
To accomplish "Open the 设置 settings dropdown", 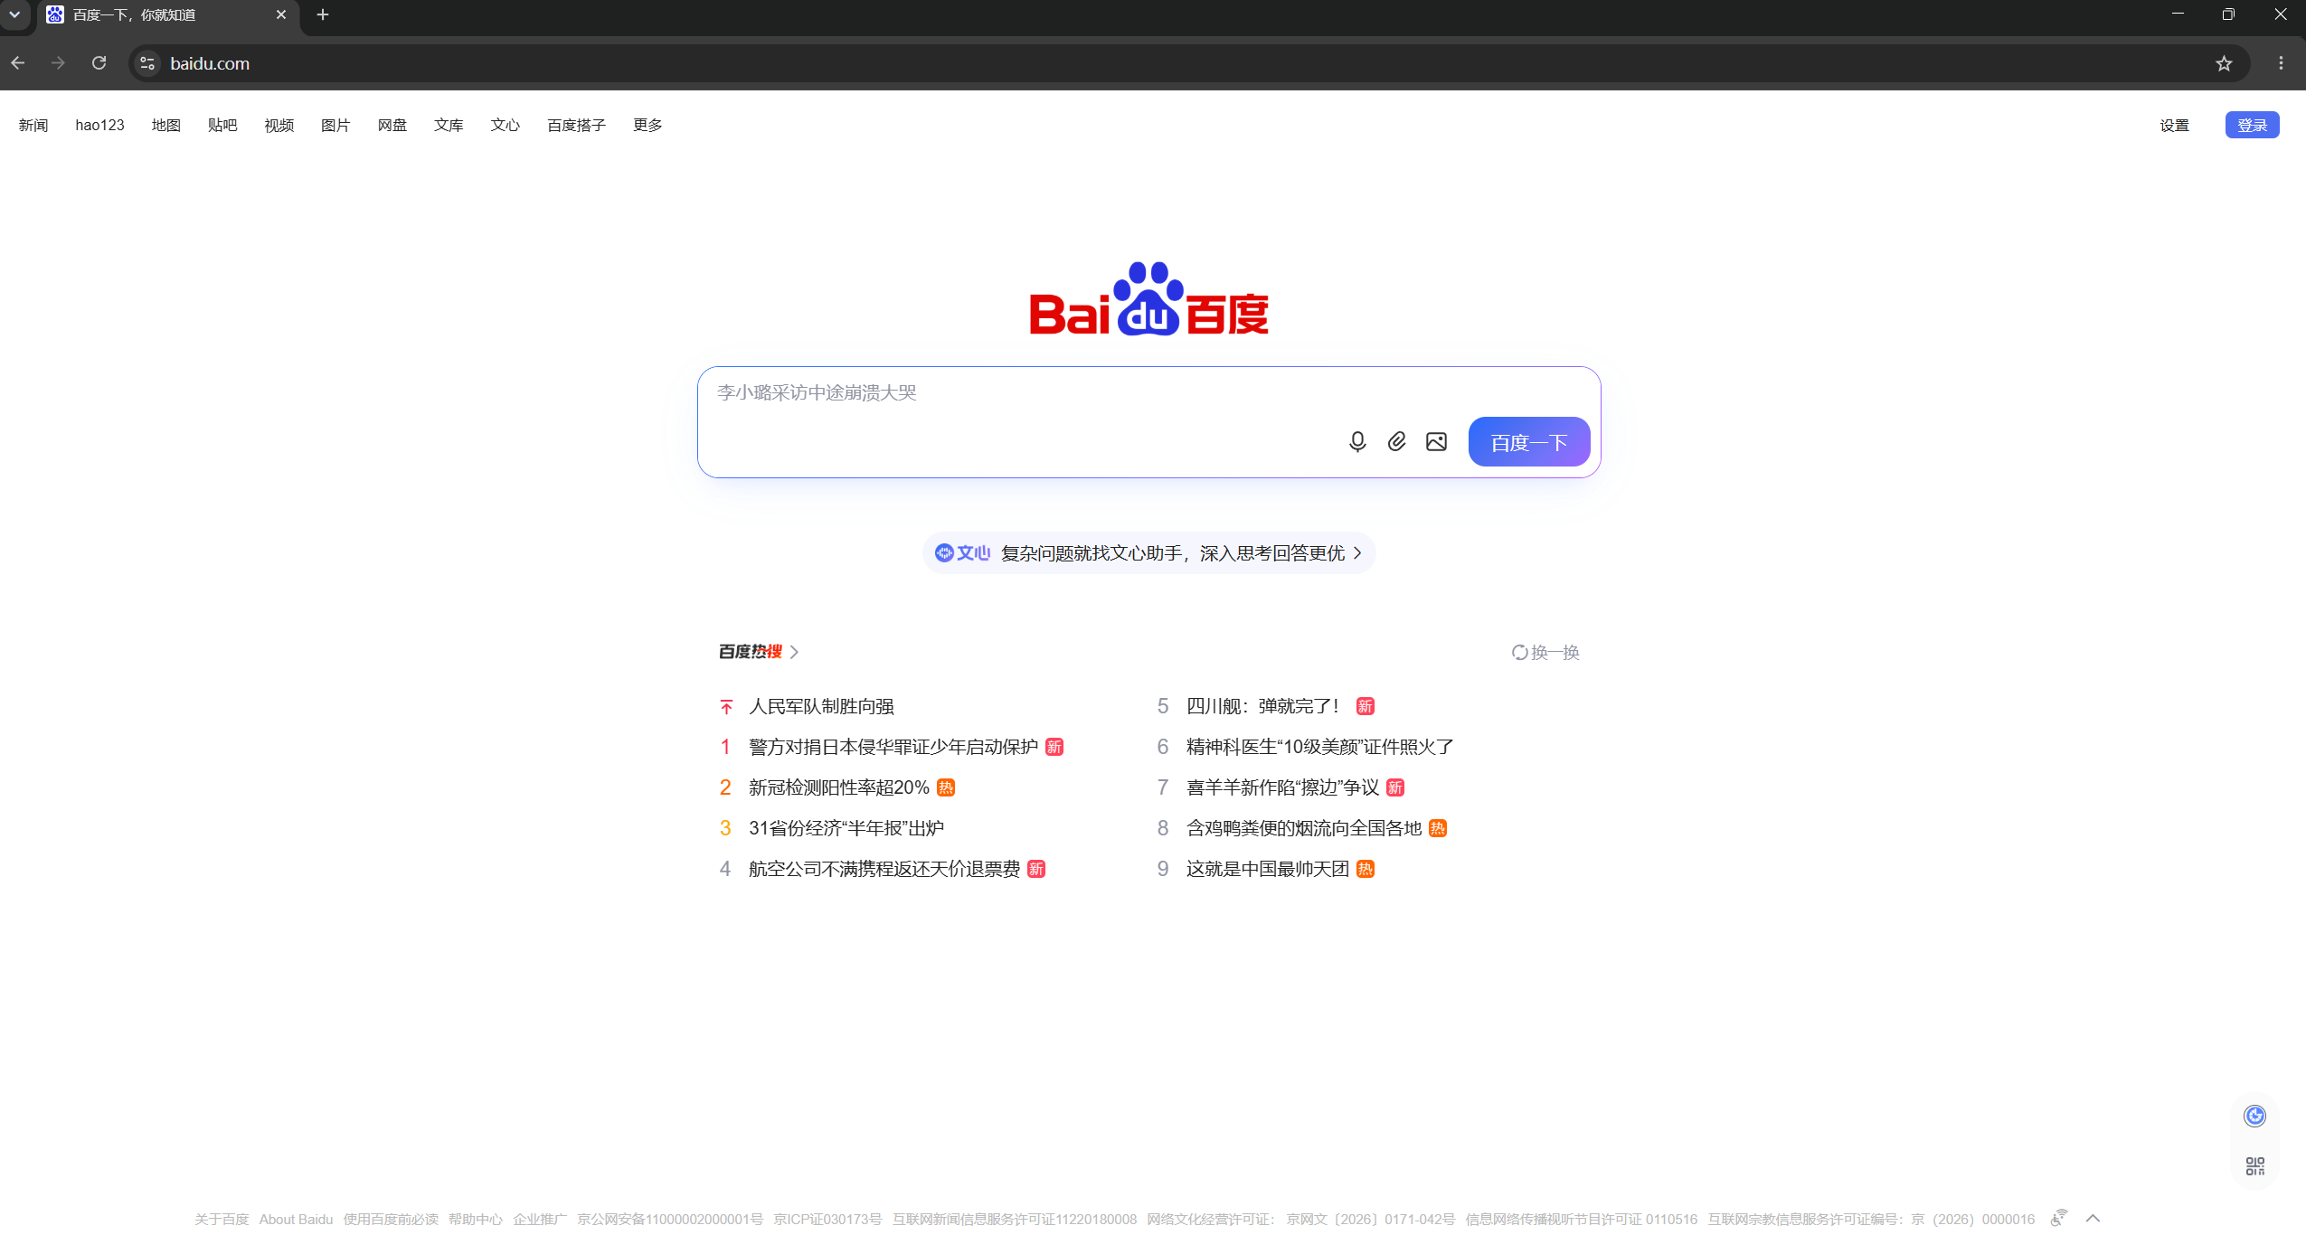I will pyautogui.click(x=2175, y=126).
